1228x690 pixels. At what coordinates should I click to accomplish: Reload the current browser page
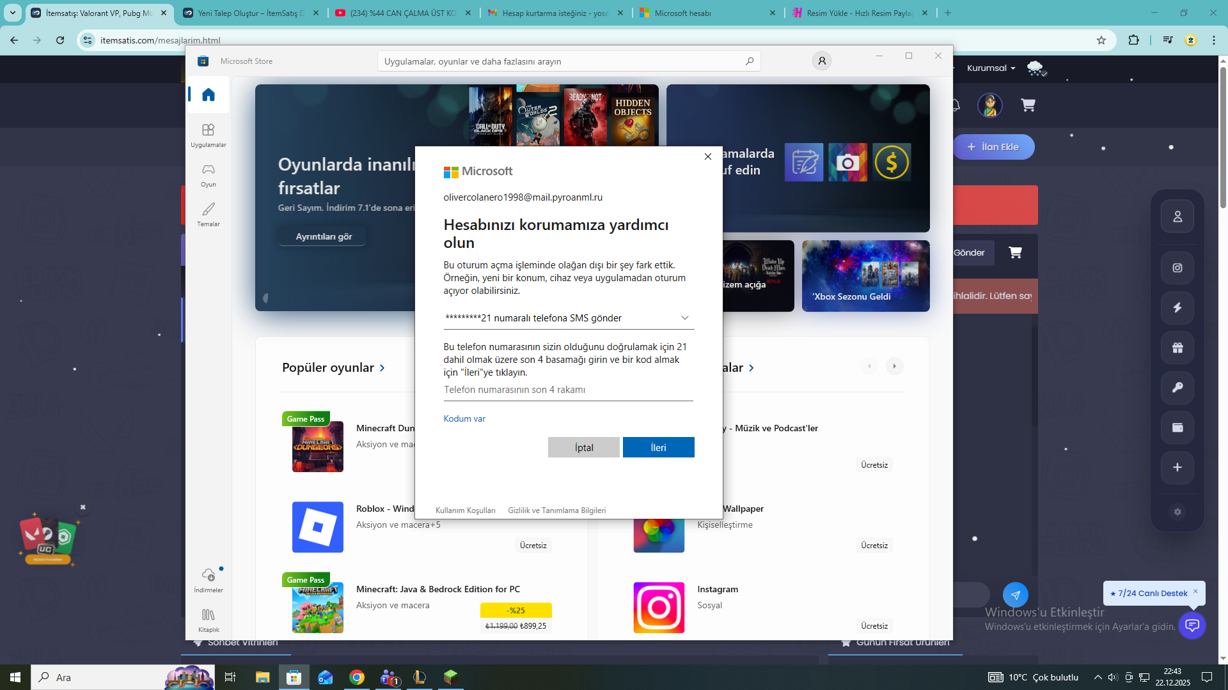tap(60, 40)
